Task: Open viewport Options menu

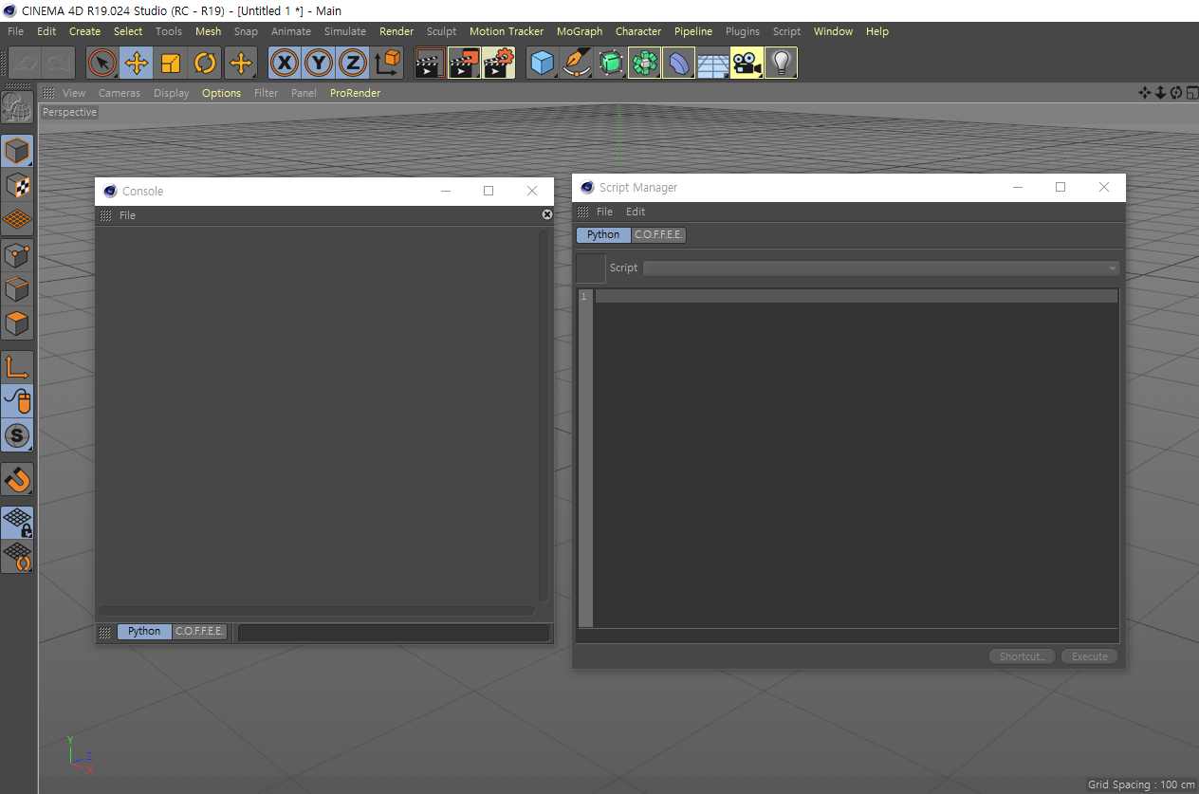Action: [221, 93]
